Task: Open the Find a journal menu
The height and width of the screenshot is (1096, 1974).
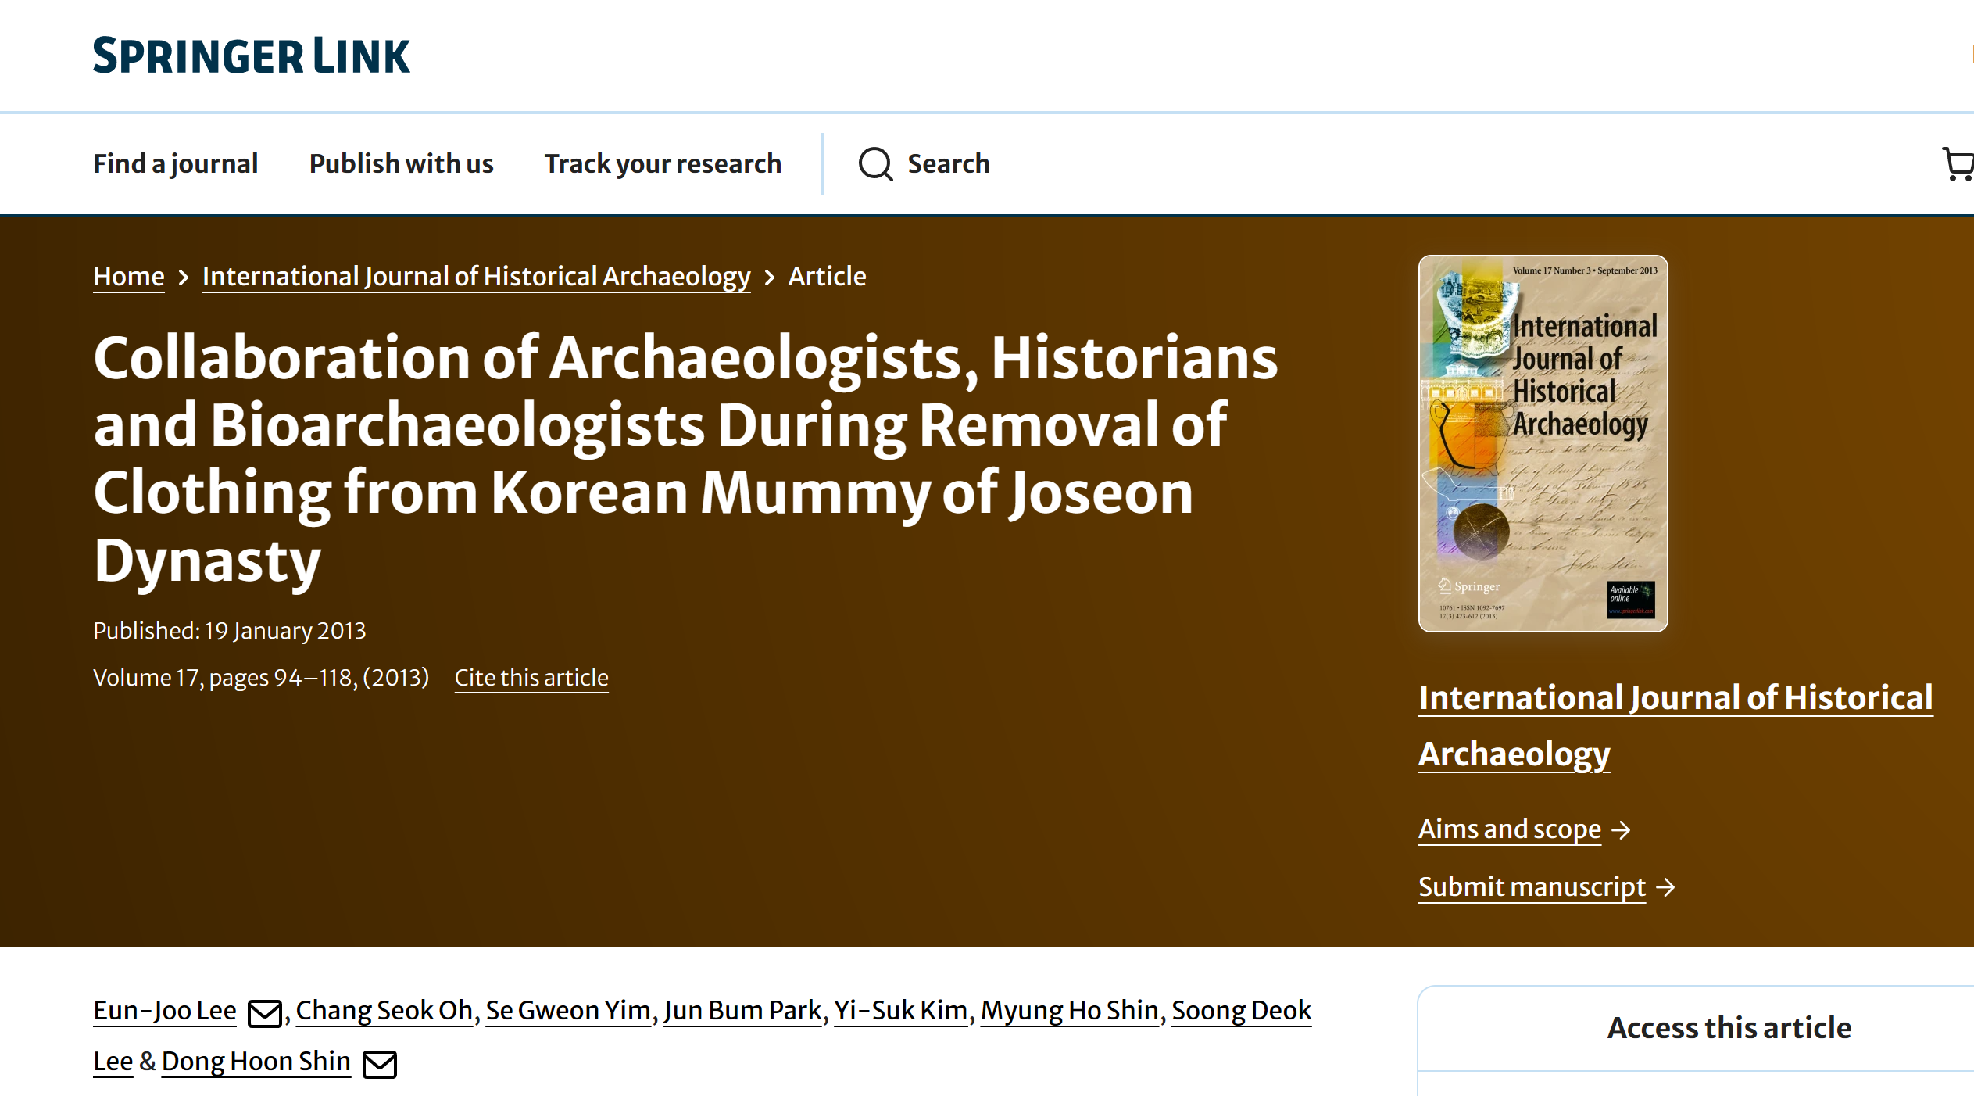Action: pos(175,163)
